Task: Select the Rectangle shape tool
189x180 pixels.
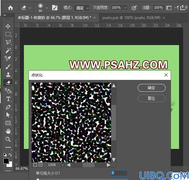Action: point(8,123)
